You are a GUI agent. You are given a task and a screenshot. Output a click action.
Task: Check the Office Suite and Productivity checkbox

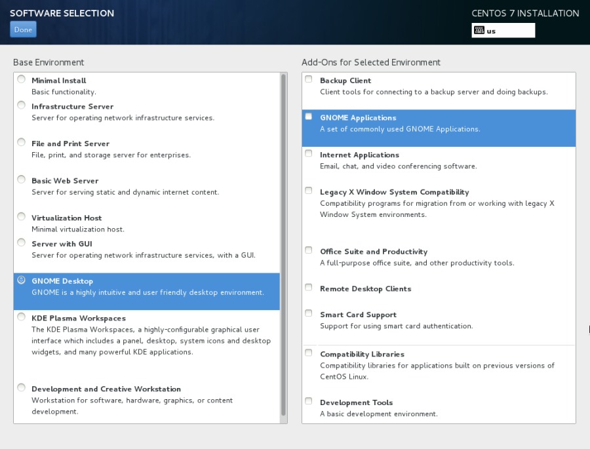click(x=309, y=250)
